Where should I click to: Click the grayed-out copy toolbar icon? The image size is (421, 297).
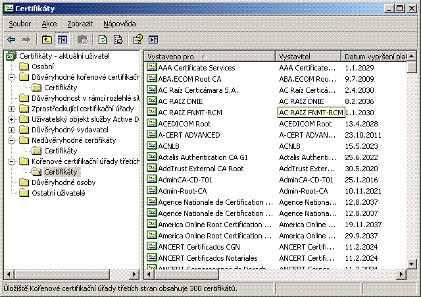click(x=82, y=40)
